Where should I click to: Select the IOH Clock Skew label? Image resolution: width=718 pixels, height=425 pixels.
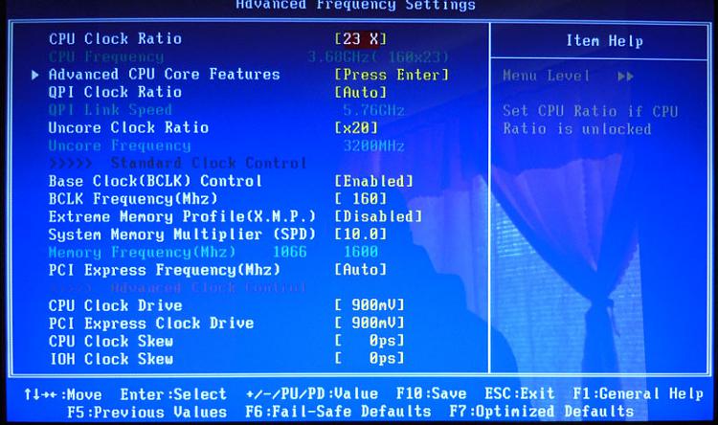111,359
